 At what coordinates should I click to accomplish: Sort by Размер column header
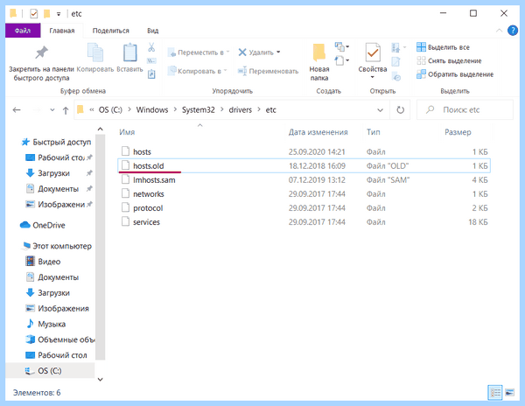[458, 132]
